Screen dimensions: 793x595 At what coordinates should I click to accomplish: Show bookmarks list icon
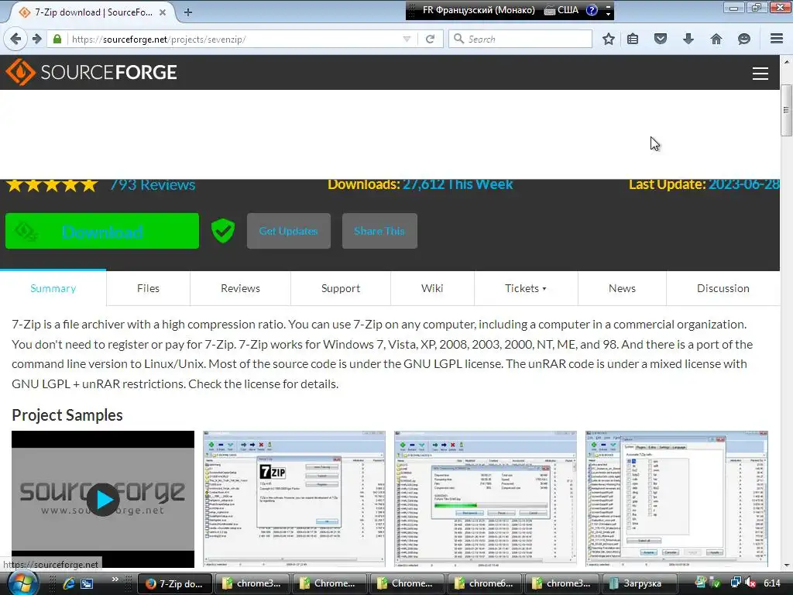(x=633, y=39)
